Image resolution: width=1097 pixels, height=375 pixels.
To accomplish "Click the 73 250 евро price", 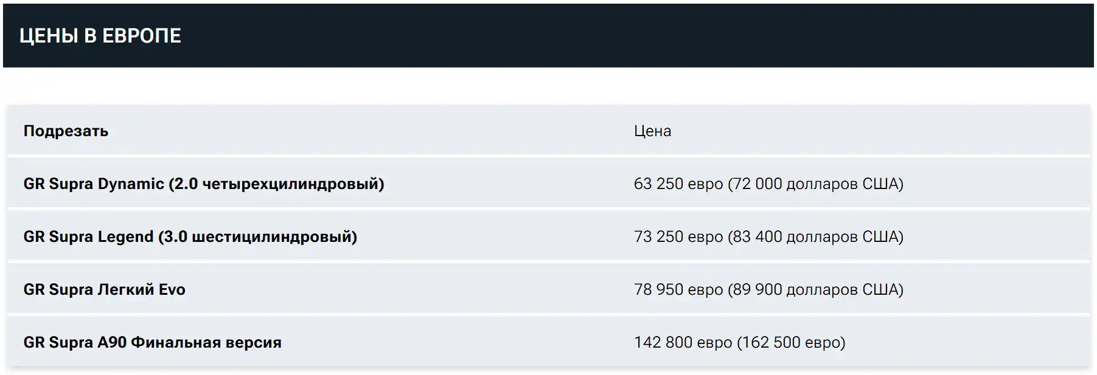I will pos(678,236).
